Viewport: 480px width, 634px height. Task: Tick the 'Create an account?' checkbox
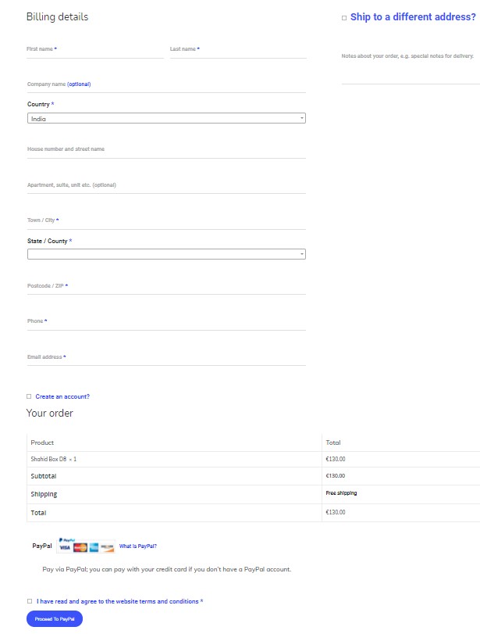(x=29, y=396)
